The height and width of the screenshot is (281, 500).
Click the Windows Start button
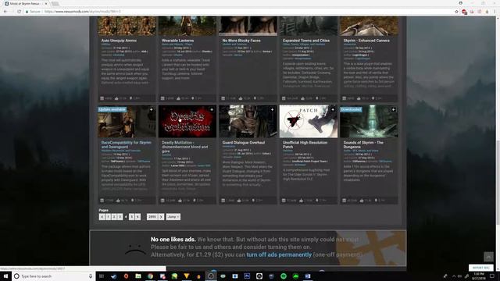[x=5, y=276]
